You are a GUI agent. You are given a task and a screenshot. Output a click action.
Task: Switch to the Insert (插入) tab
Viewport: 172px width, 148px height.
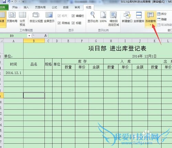click(26, 8)
